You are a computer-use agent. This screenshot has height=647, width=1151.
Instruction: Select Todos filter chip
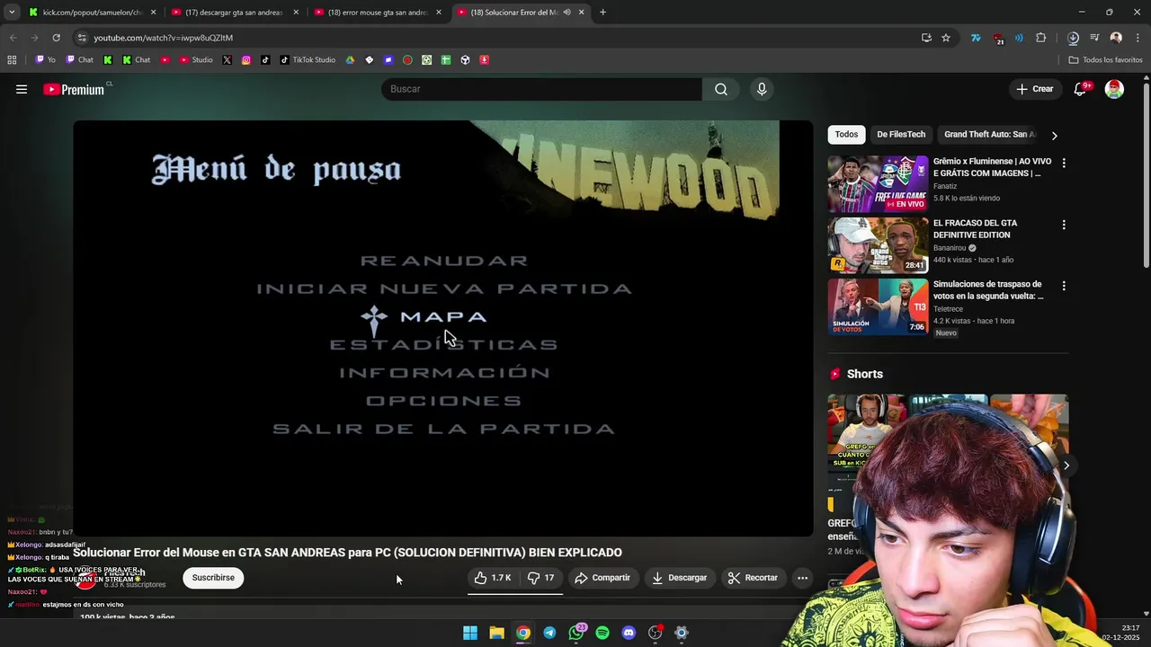click(x=846, y=135)
